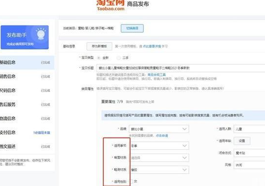Go to 基础信息 section in sidebar

(x=27, y=63)
